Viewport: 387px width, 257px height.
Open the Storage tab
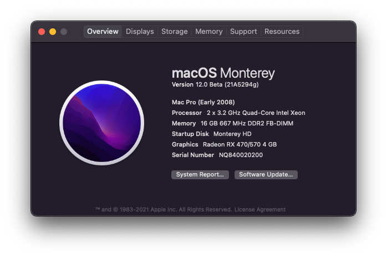pyautogui.click(x=175, y=32)
